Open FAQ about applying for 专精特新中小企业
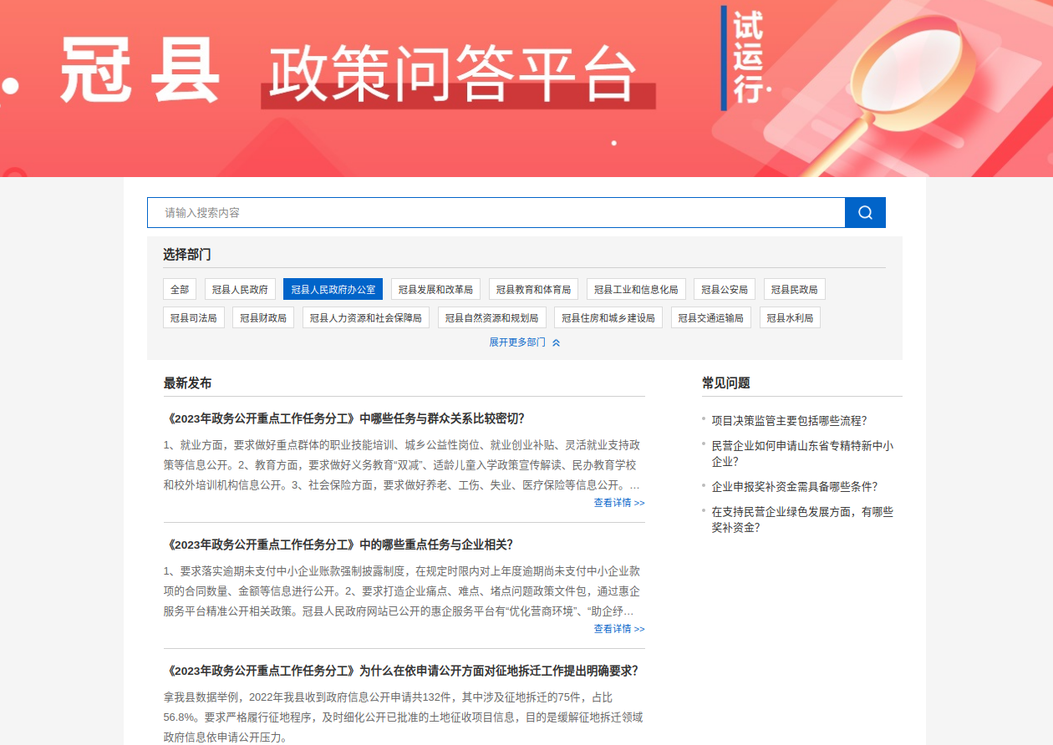 point(802,454)
